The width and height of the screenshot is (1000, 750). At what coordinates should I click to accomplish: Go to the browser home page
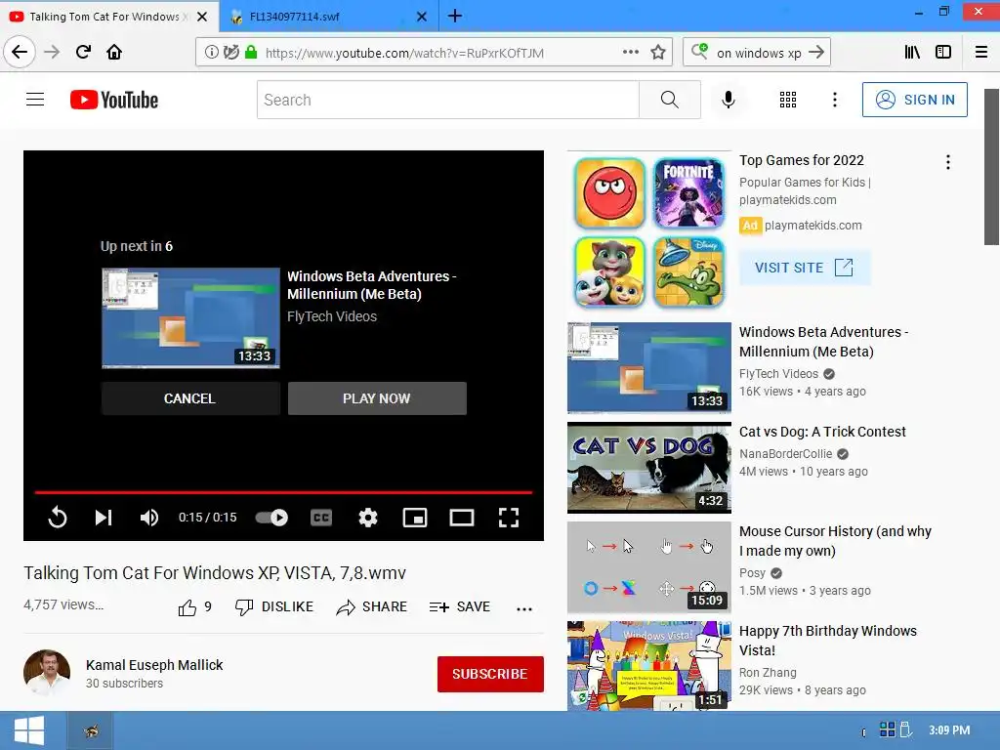[114, 52]
